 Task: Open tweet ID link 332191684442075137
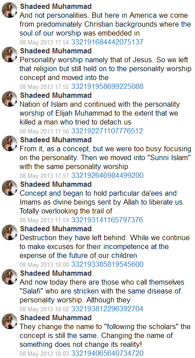pos(107,42)
